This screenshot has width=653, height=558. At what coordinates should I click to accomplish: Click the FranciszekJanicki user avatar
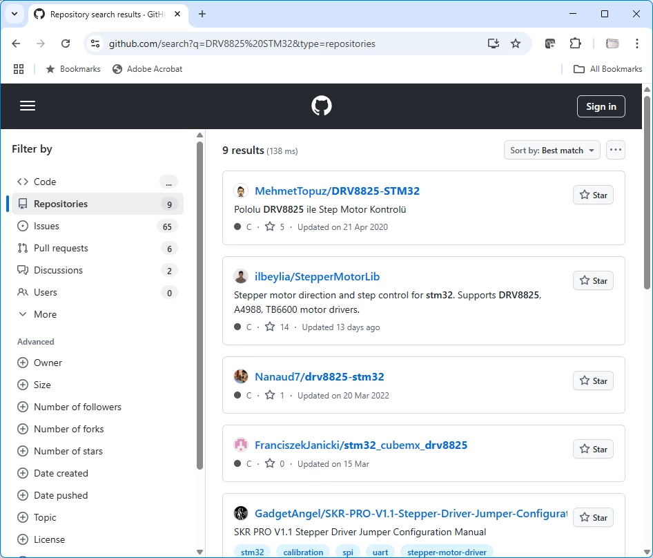[x=241, y=445]
